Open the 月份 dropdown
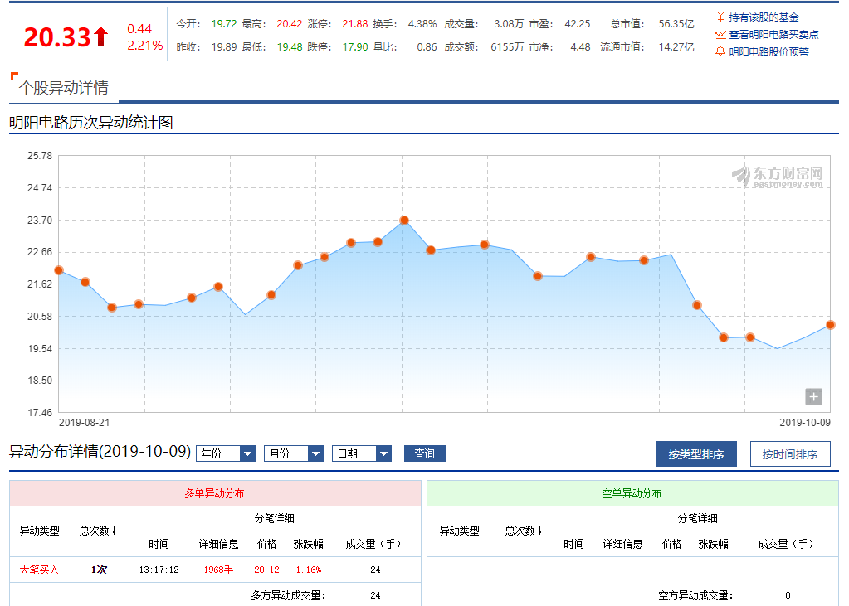 point(294,453)
